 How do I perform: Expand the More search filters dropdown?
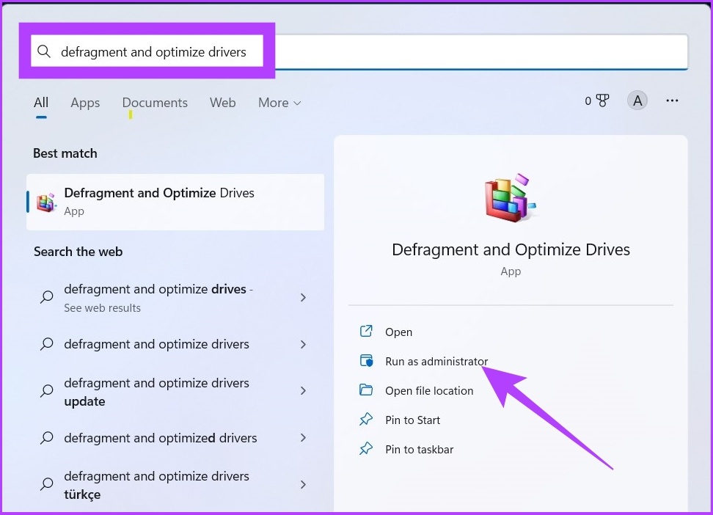point(279,103)
